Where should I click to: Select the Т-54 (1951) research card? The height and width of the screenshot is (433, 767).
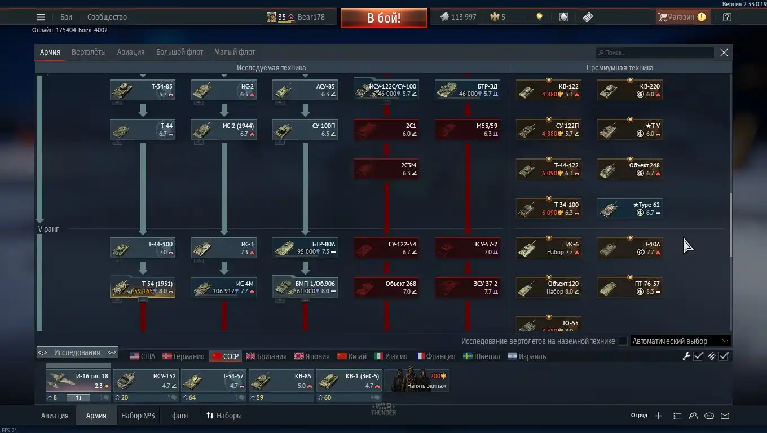tap(143, 287)
